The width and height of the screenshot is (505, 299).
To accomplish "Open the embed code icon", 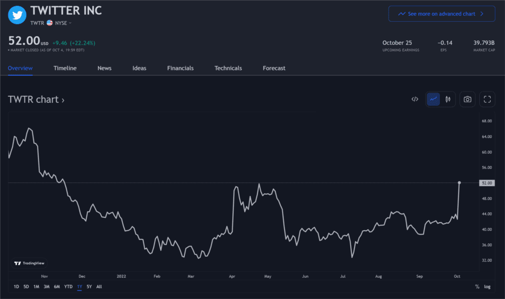I will point(415,99).
